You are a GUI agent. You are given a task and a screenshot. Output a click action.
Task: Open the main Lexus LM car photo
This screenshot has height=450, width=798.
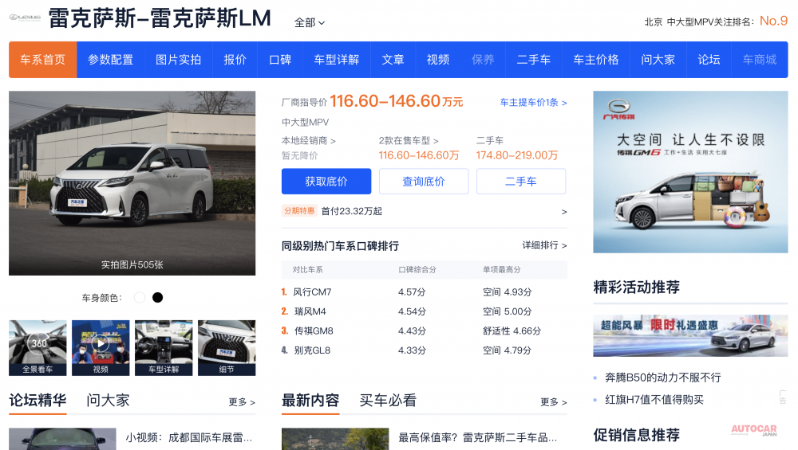point(132,183)
